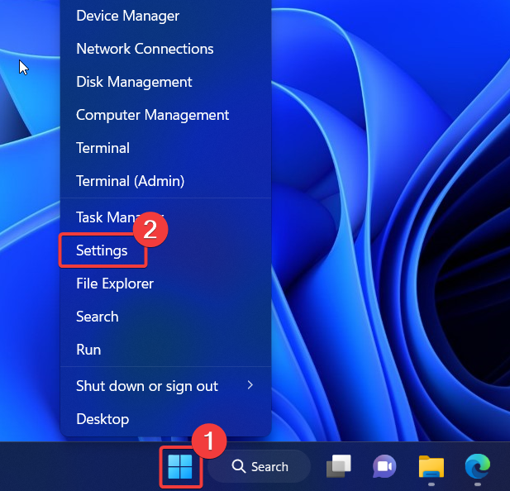Click the Windows Start button

click(180, 467)
